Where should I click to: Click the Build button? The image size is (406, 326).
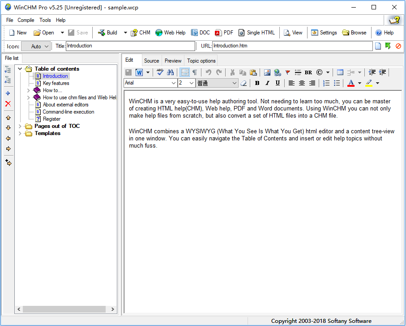[108, 33]
